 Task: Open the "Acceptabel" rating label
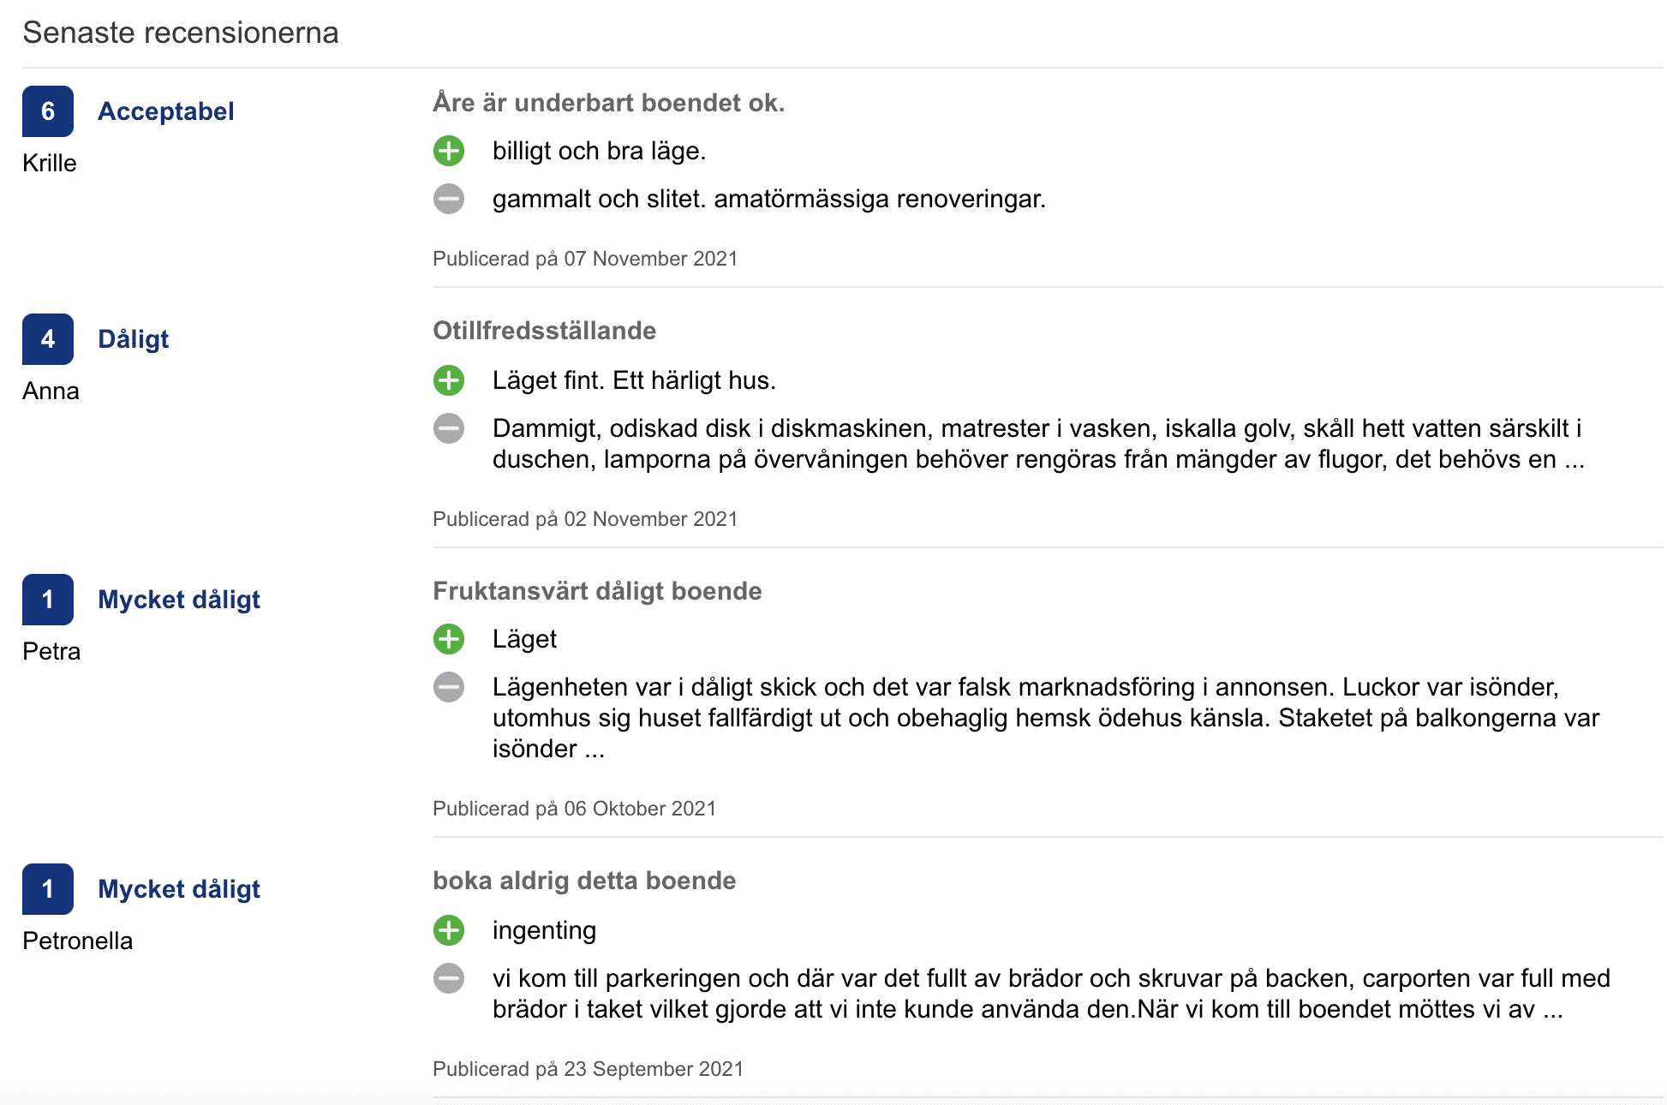[x=165, y=111]
